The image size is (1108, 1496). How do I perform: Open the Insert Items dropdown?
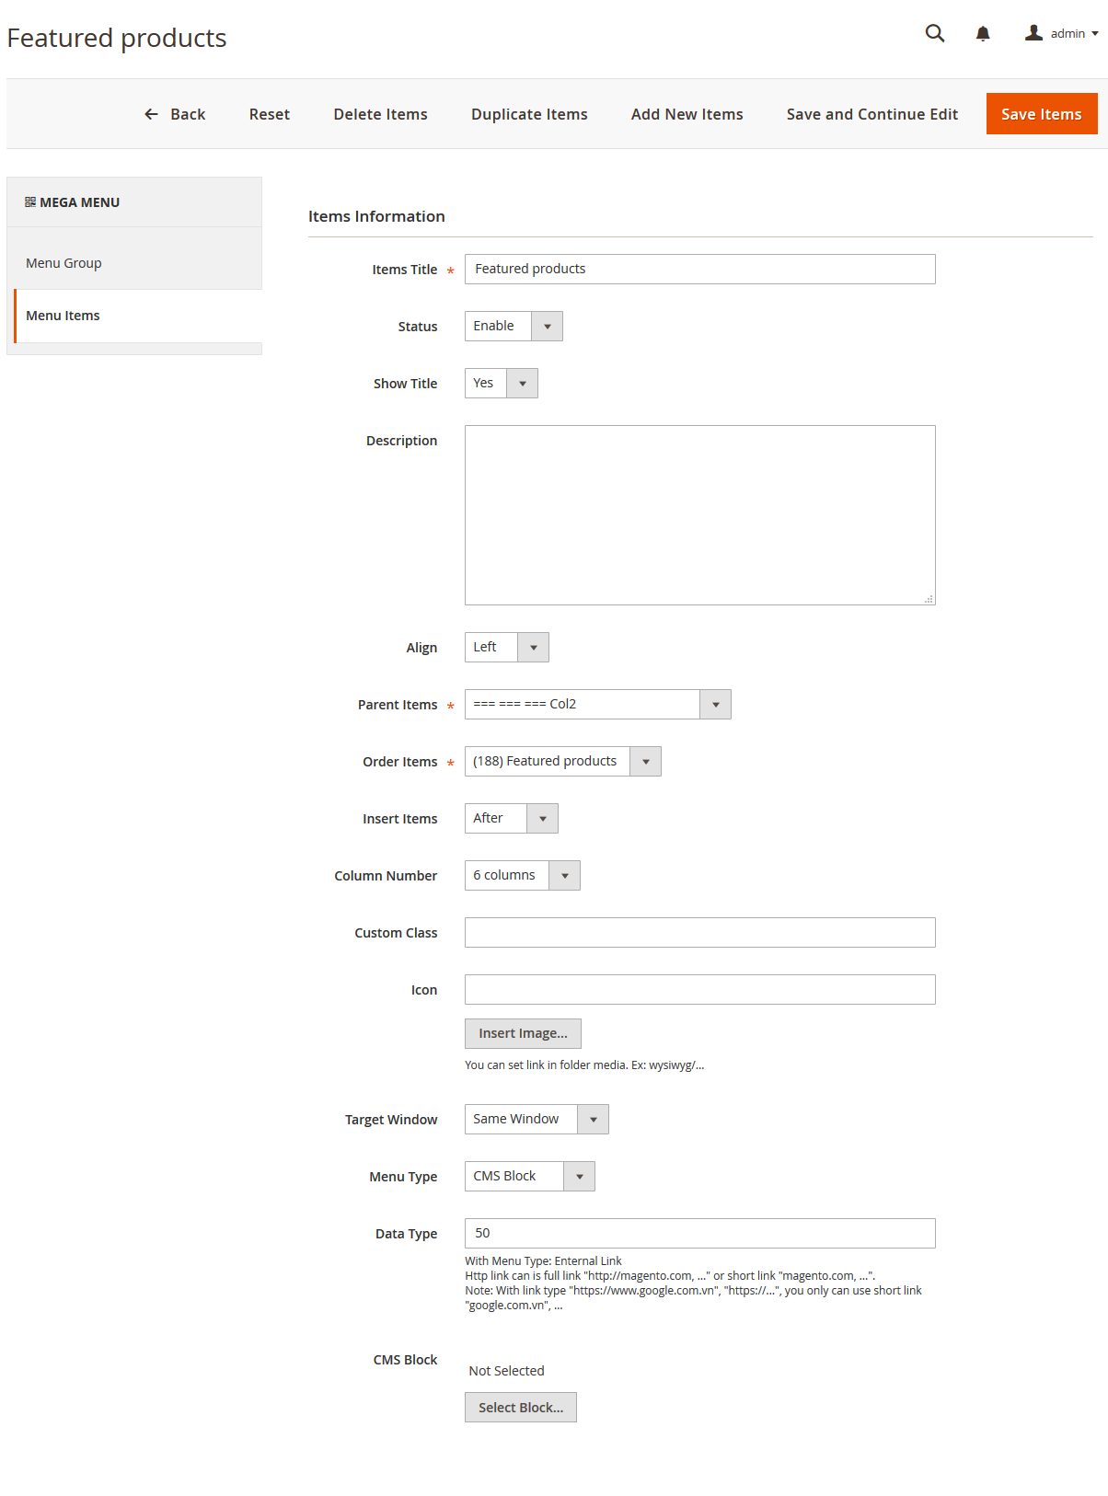[x=512, y=819]
